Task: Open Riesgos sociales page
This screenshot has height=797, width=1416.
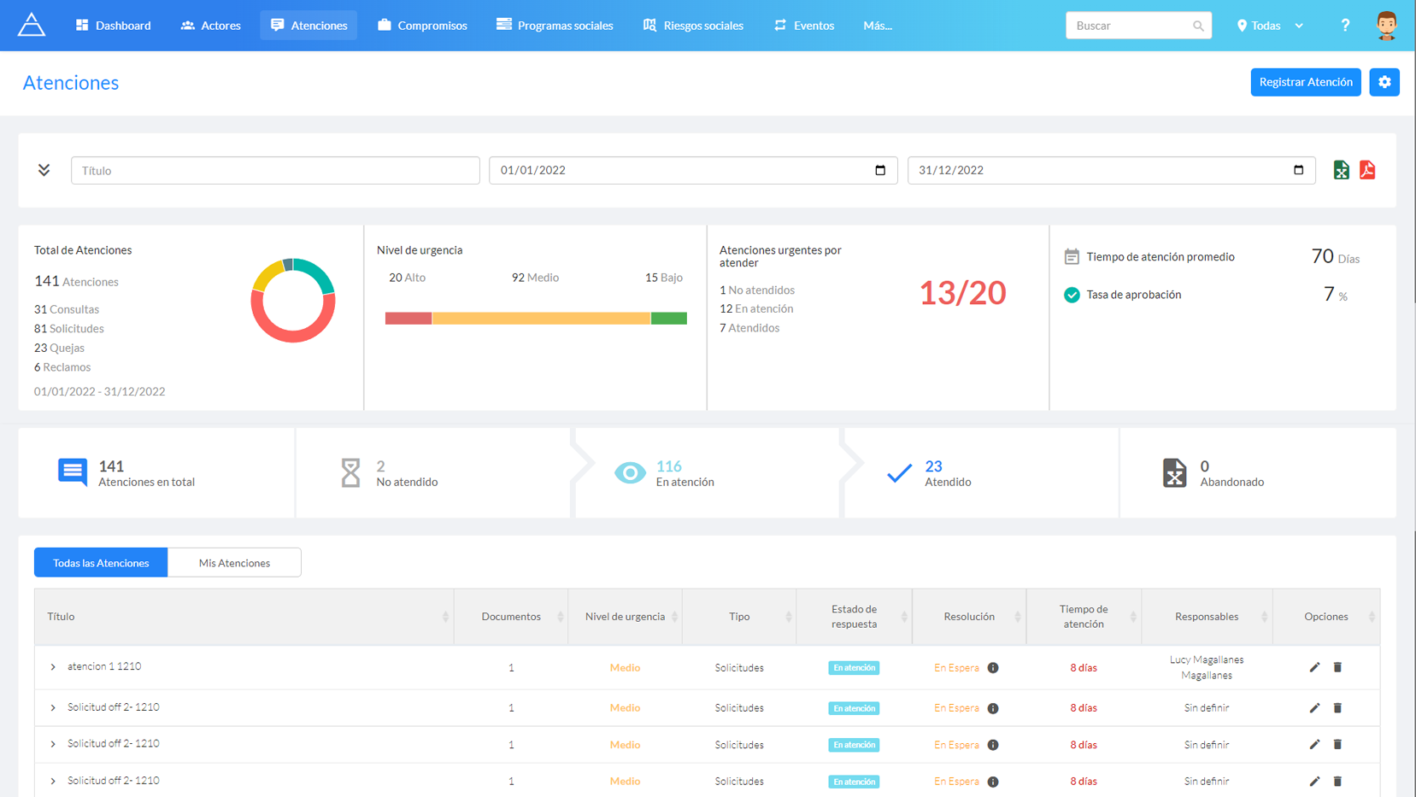Action: tap(693, 26)
